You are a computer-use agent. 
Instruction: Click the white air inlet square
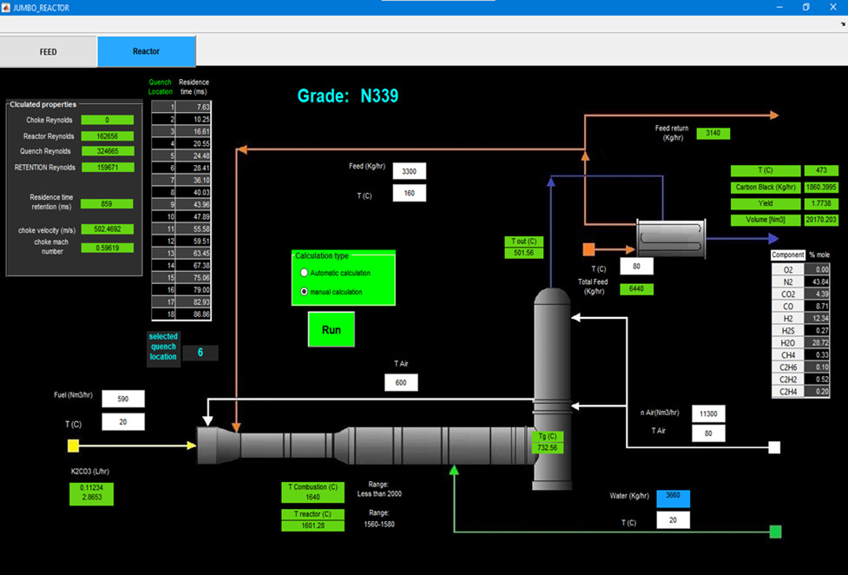pos(774,447)
